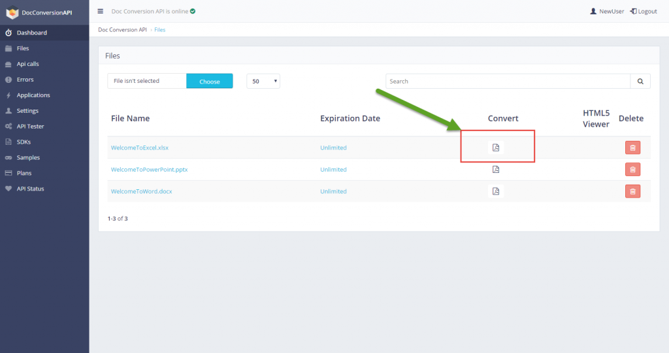The image size is (669, 353).
Task: Open Errors in the sidebar menu
Action: pyautogui.click(x=44, y=80)
